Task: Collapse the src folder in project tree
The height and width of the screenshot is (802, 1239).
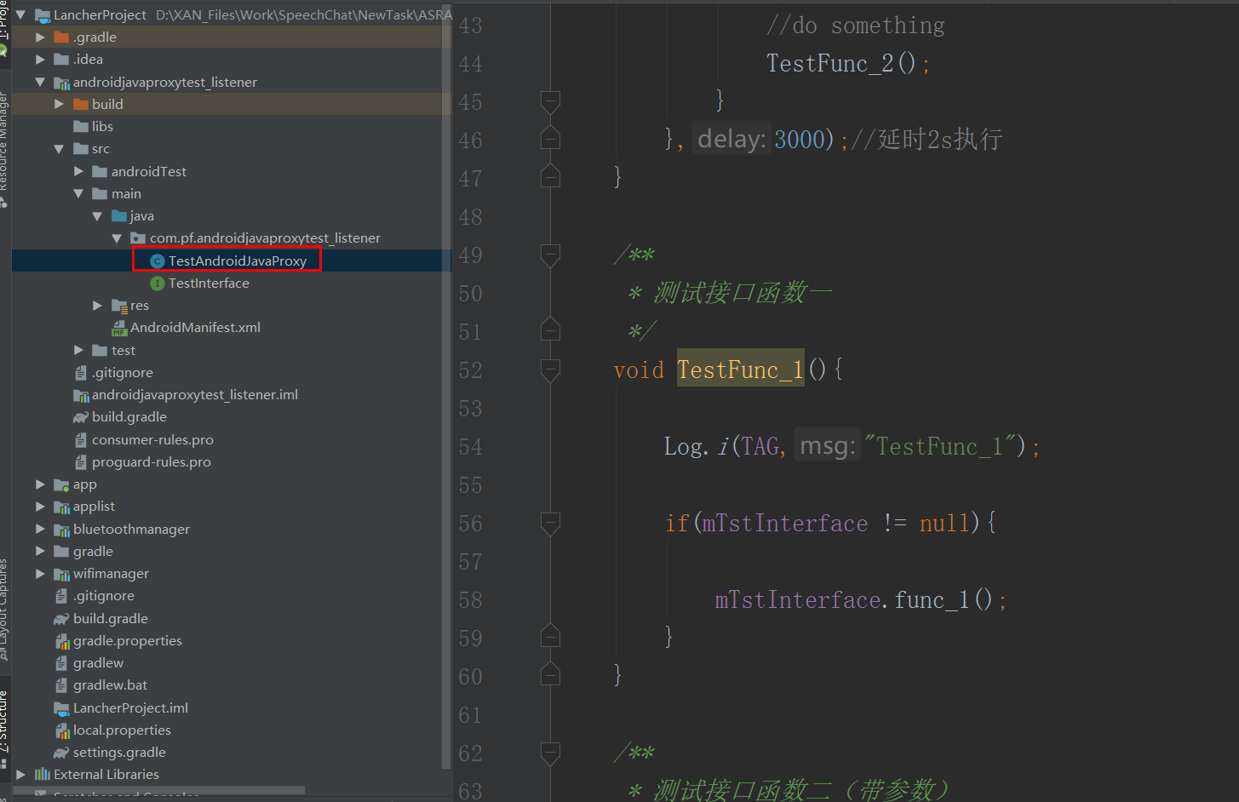Action: point(58,148)
